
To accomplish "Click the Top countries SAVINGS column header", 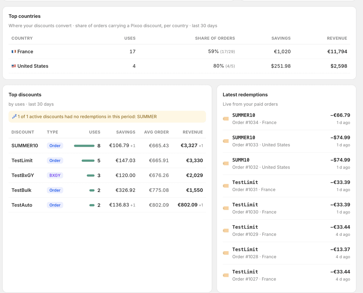I will [281, 38].
